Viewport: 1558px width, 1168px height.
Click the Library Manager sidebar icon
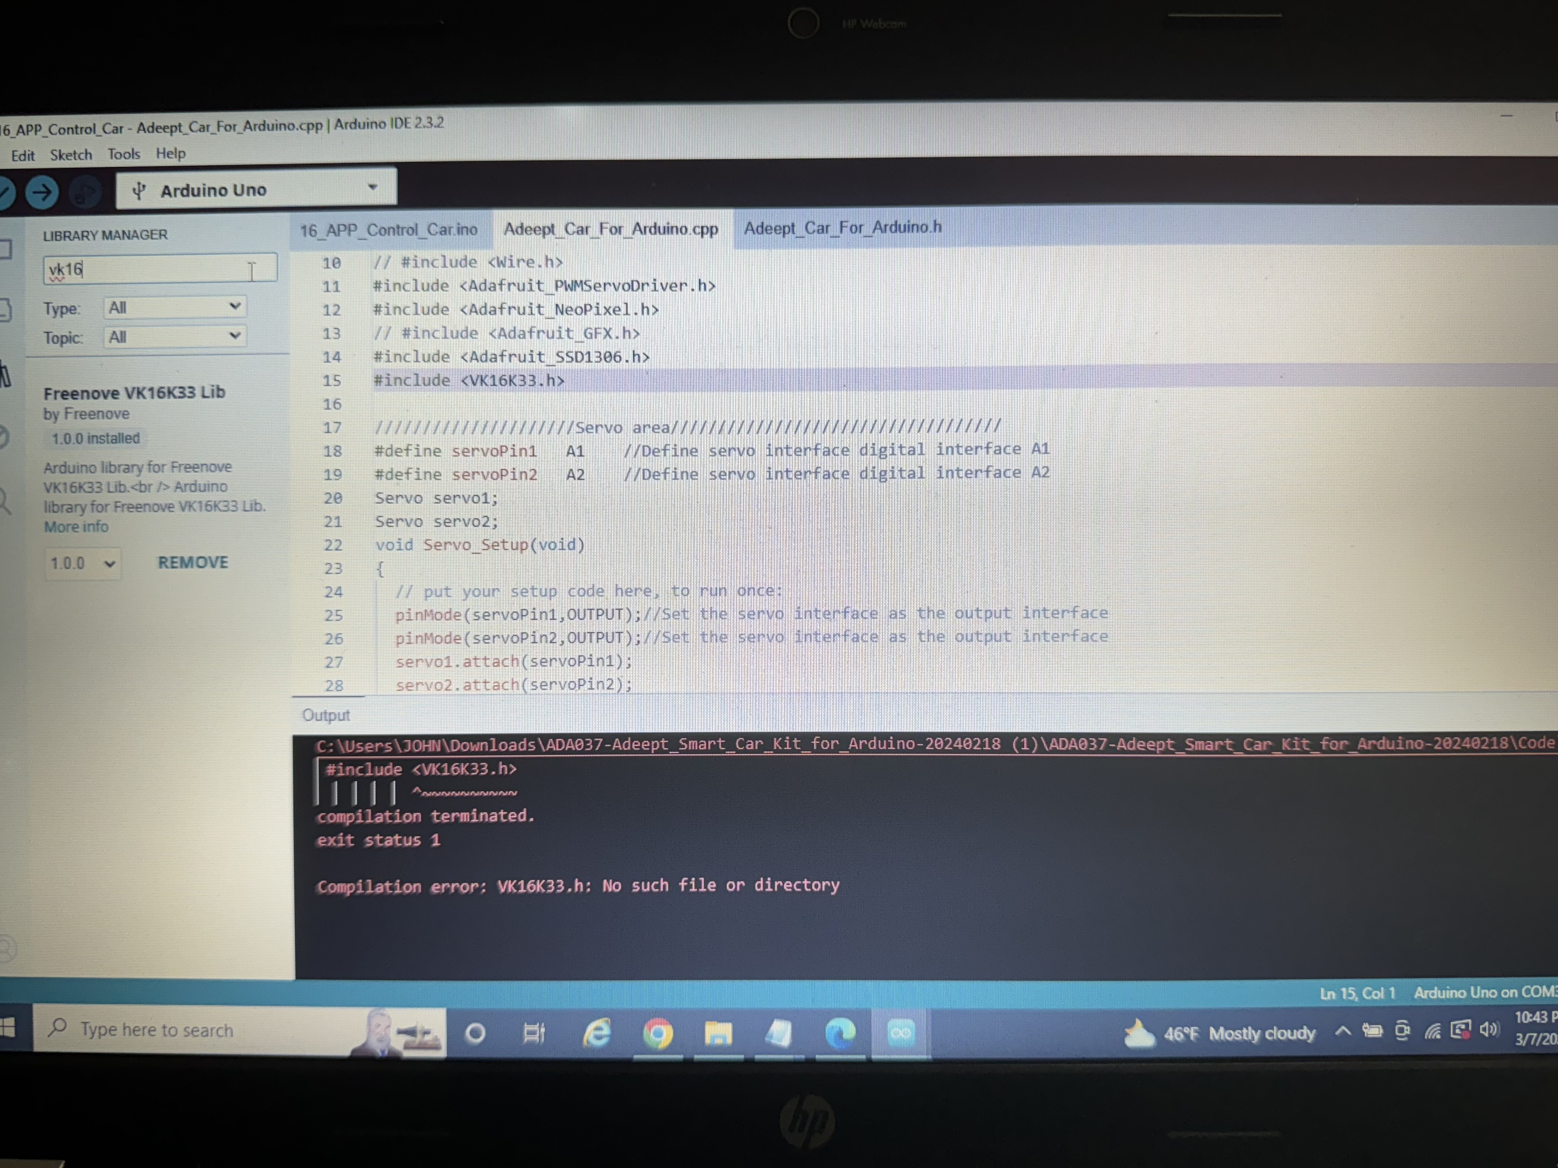pos(6,375)
